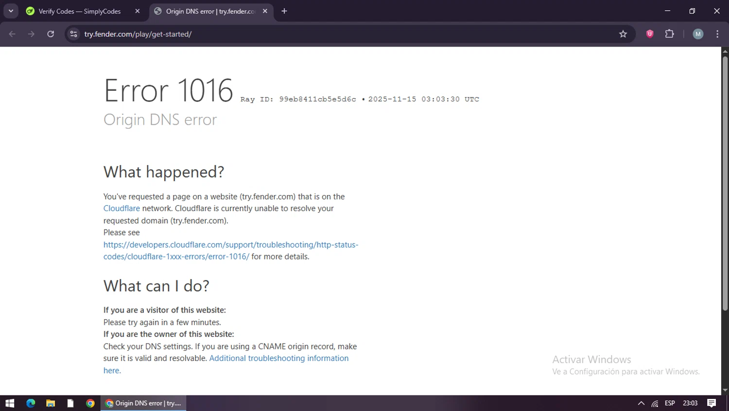
Task: Open the uBlock shield extension icon
Action: click(x=650, y=34)
